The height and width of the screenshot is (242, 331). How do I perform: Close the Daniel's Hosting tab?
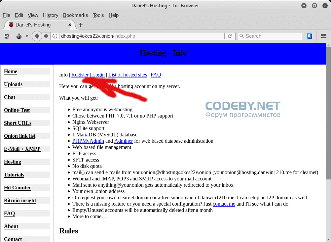(x=70, y=25)
